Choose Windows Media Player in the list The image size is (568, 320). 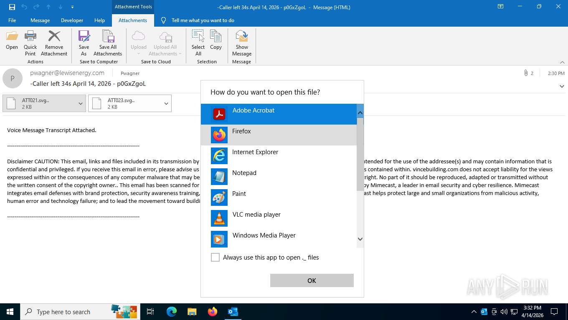[x=279, y=239]
